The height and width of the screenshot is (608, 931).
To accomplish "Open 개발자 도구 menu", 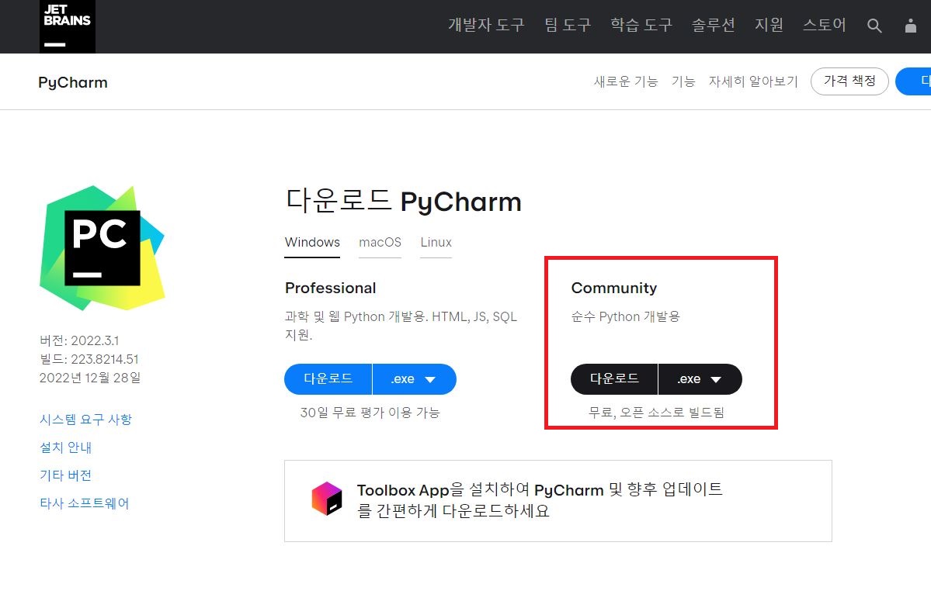I will (485, 25).
